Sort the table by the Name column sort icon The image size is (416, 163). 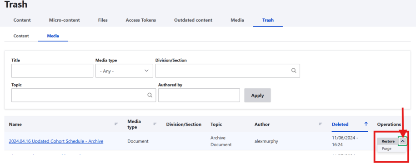click(116, 124)
